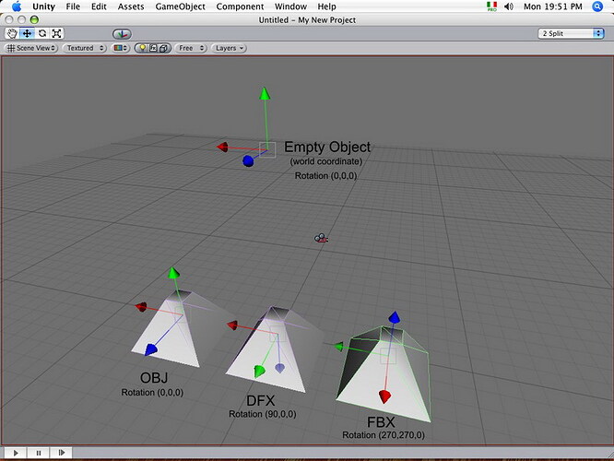Click DFX pyramid's green axis arrow
Image resolution: width=614 pixels, height=461 pixels.
pos(259,371)
